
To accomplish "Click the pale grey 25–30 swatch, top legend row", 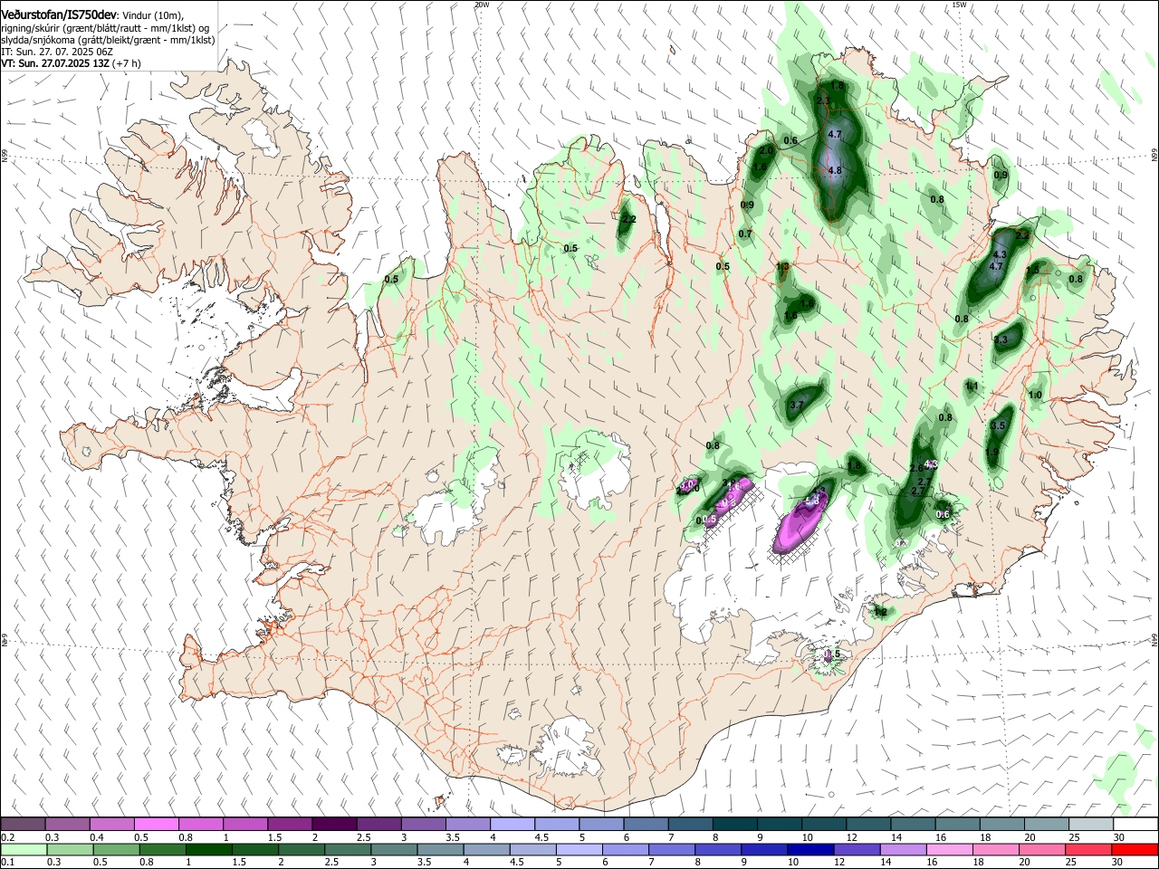I will 1090,825.
